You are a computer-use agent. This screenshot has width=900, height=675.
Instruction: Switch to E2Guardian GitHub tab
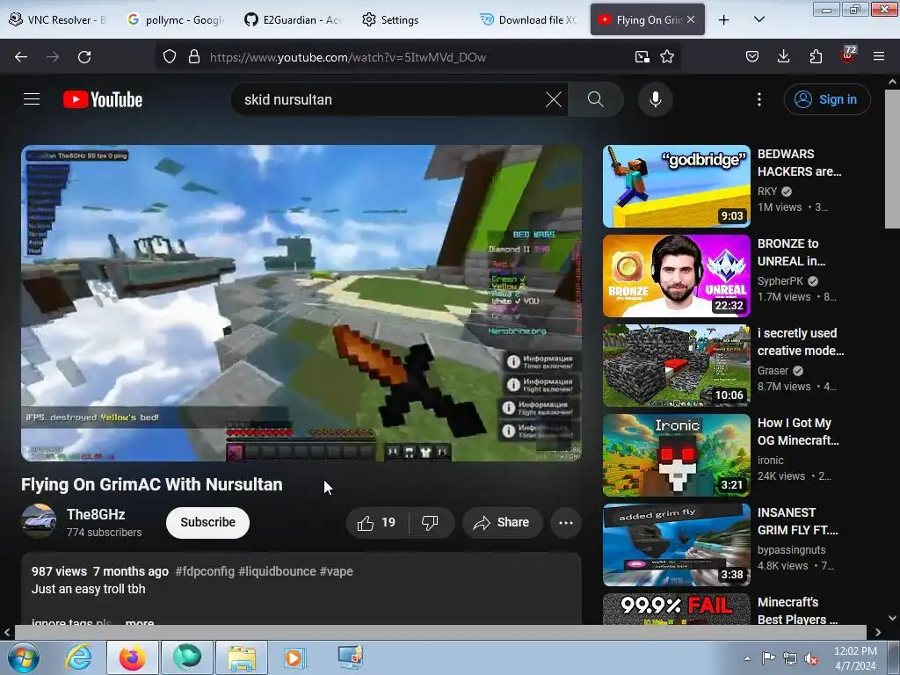click(293, 19)
